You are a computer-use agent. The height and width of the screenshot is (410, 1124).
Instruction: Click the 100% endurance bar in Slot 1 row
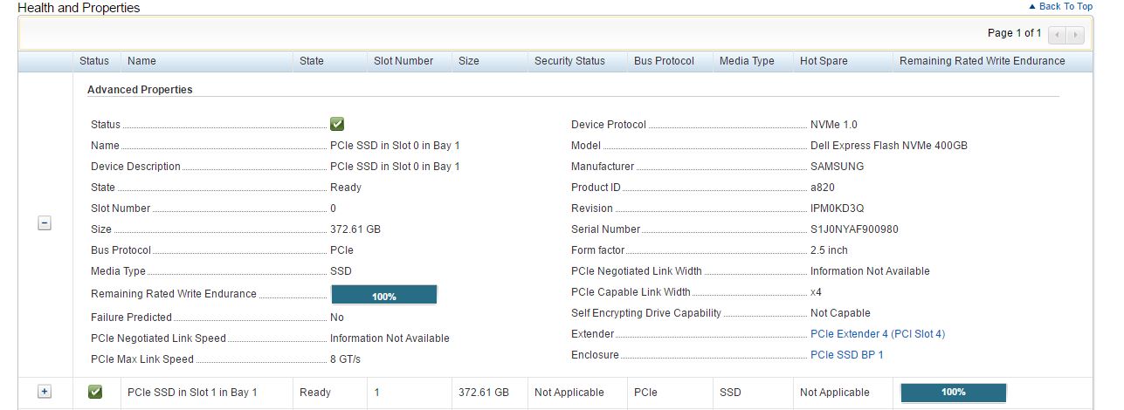click(954, 393)
